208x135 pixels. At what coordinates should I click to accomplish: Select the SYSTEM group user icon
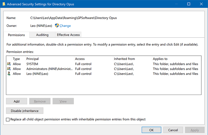pyautogui.click(x=9, y=64)
